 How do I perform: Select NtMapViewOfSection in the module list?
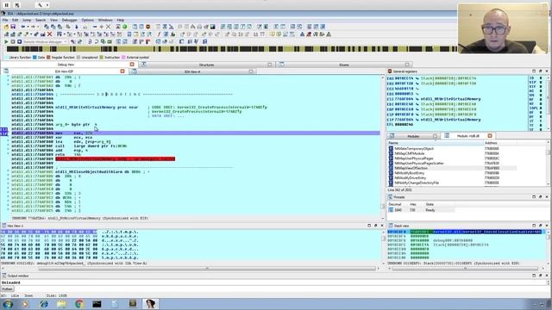pos(452,168)
